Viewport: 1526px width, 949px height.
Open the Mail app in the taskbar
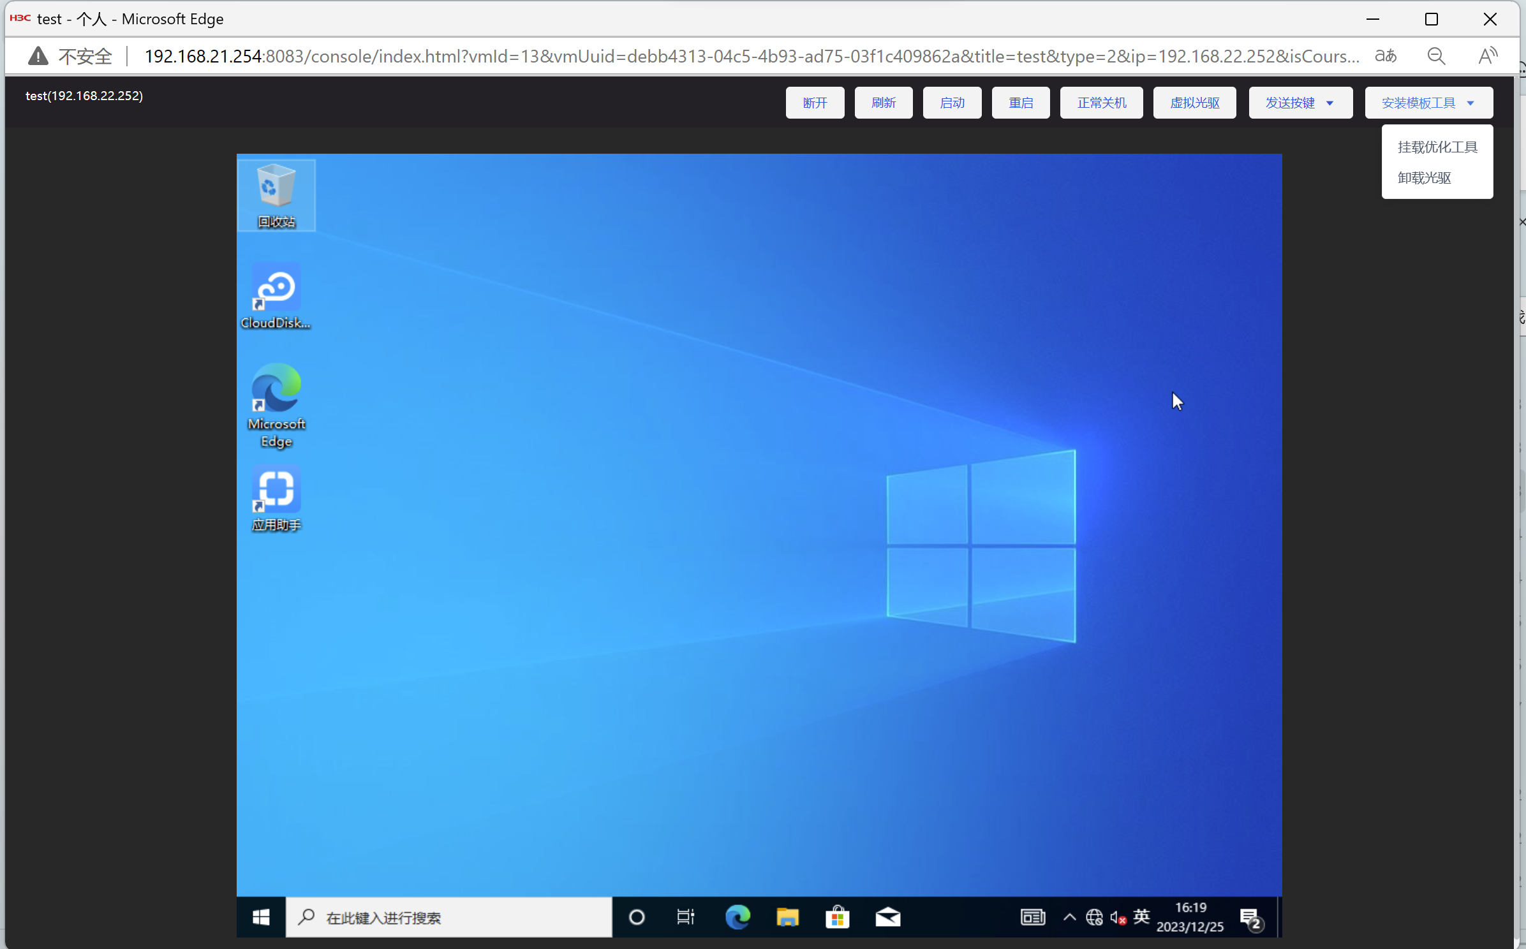(x=887, y=917)
